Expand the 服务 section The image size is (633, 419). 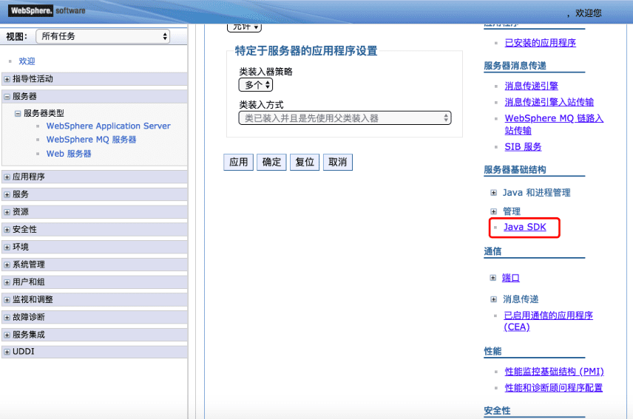coord(7,194)
